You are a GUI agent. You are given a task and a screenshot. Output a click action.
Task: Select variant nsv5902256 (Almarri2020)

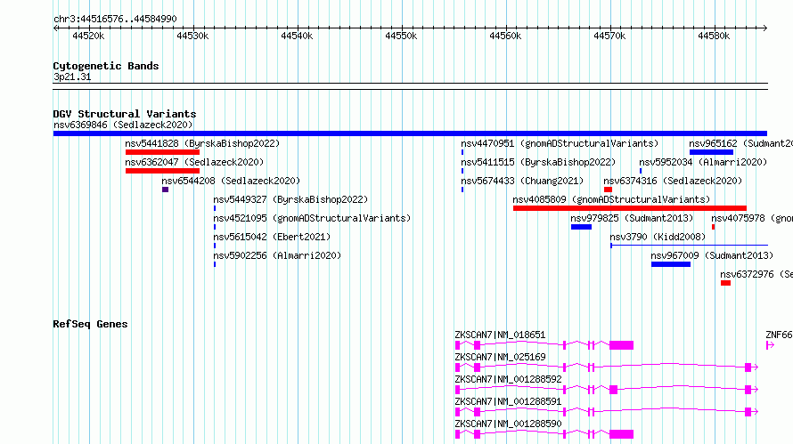tap(277, 255)
